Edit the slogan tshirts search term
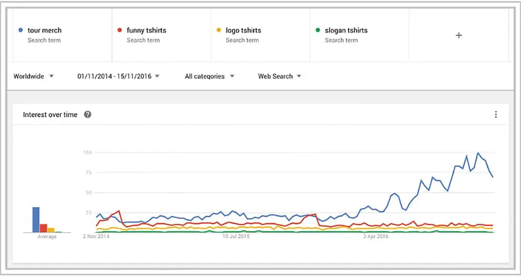 tap(346, 30)
